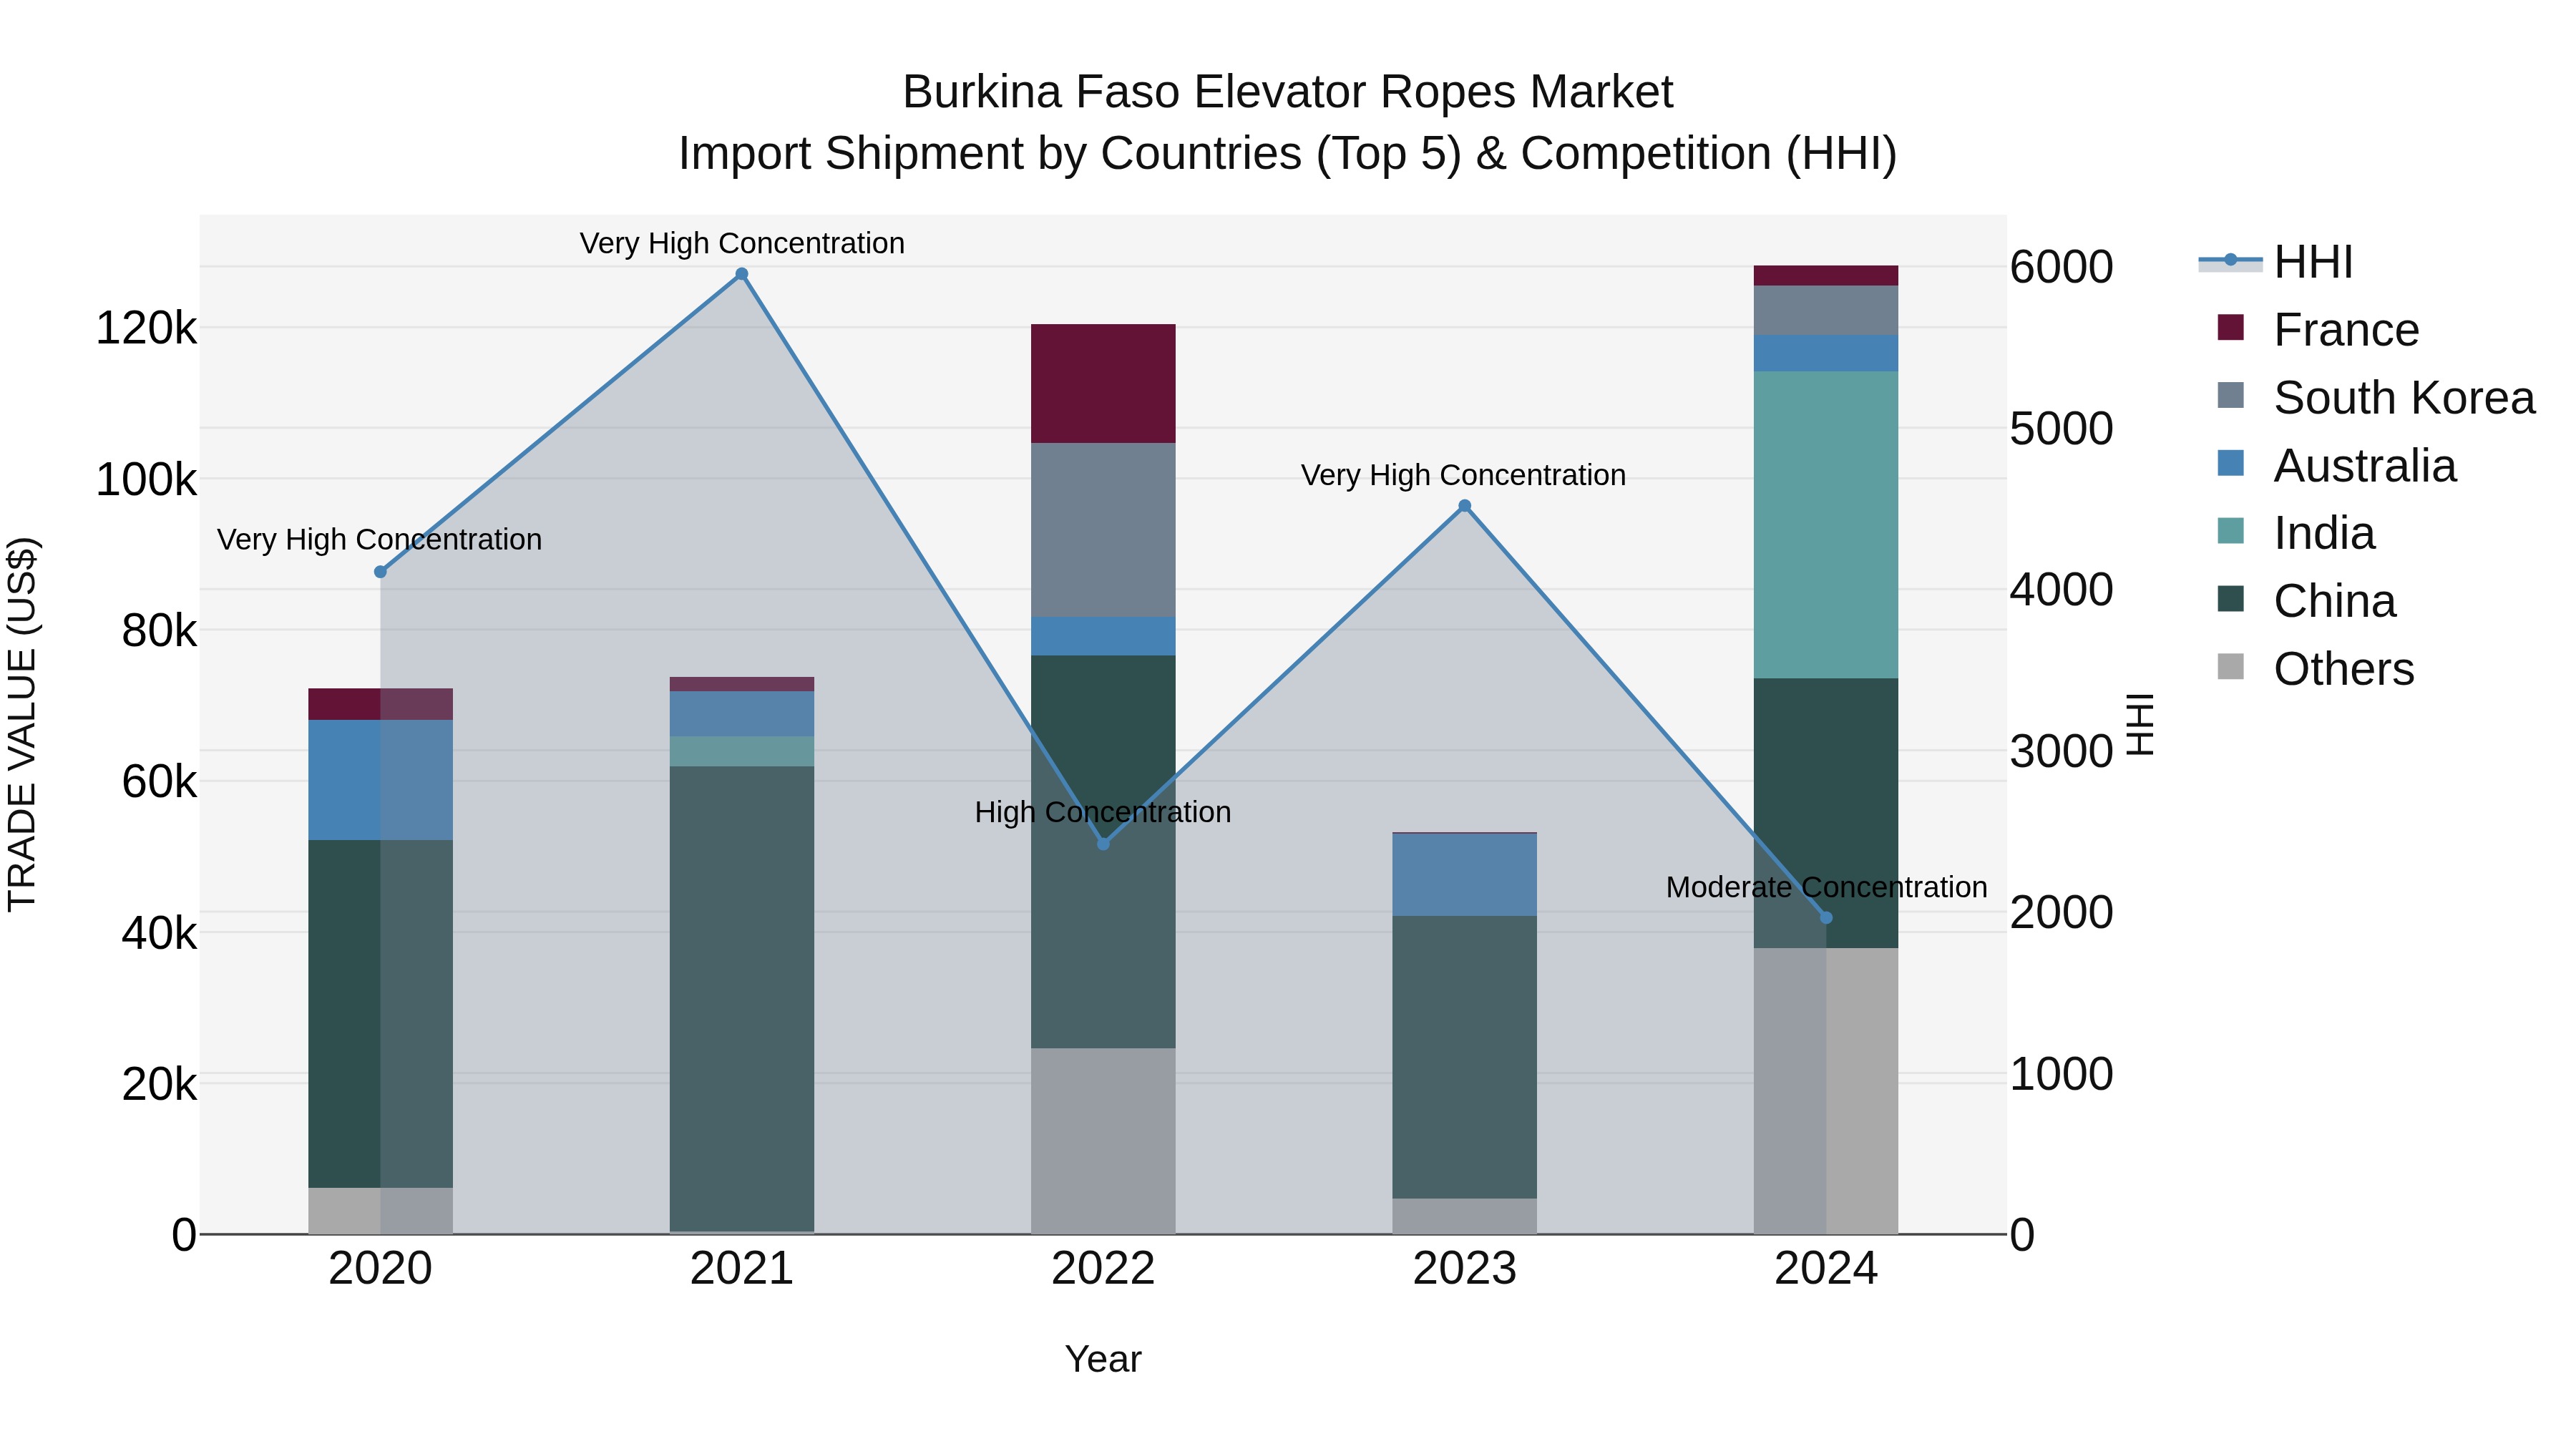Click the France segment of the 2022 bar
Screen dimensions: 2576x1449
pos(1103,384)
